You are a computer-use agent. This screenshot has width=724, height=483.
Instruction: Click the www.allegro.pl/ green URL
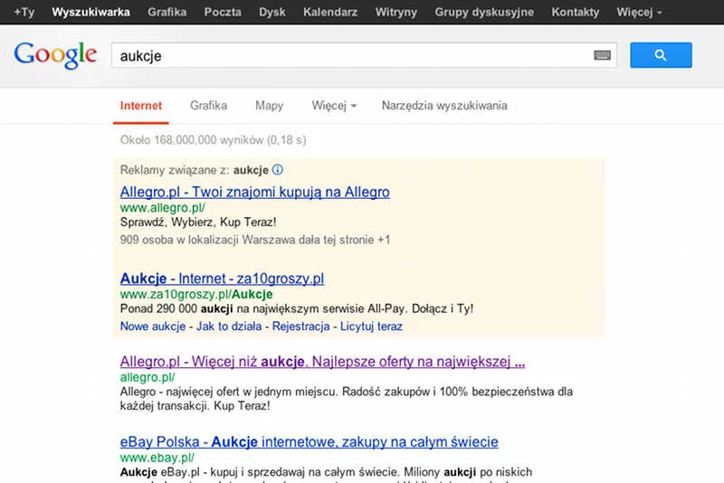point(163,208)
